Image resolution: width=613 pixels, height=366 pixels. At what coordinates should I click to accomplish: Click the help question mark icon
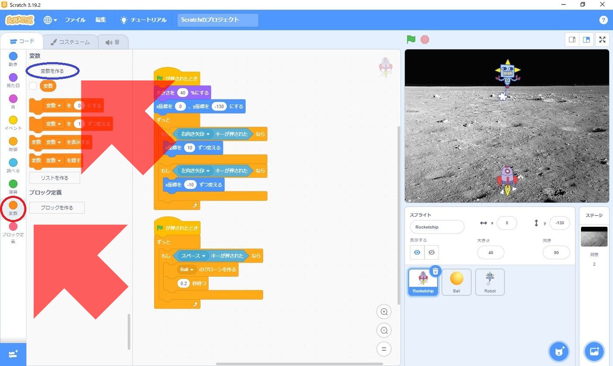(x=603, y=20)
